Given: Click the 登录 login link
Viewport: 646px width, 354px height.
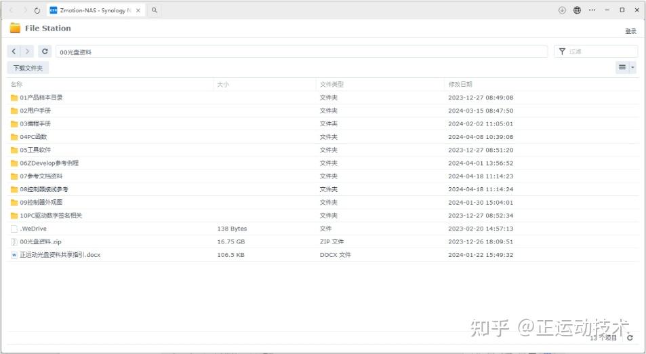Looking at the screenshot, I should coord(631,31).
